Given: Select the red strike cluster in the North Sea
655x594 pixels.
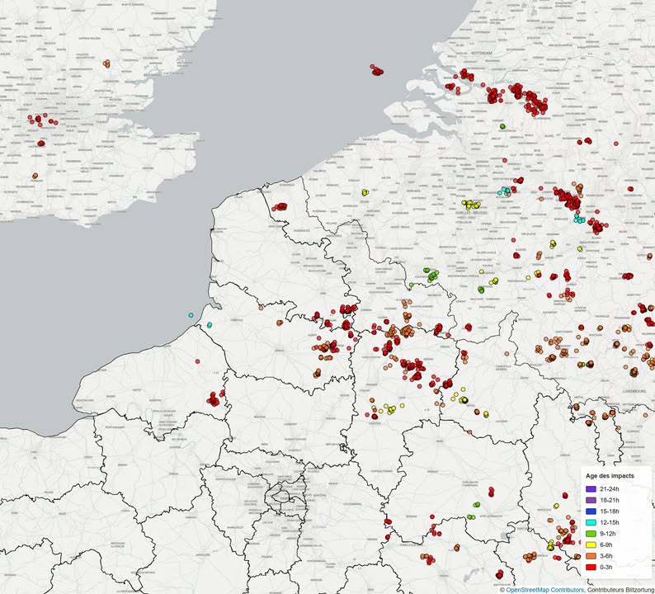Looking at the screenshot, I should point(377,71).
